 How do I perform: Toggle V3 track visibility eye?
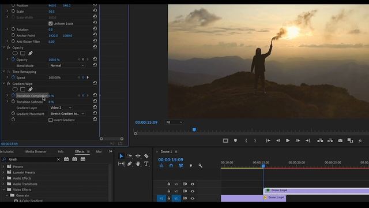[x=193, y=184]
